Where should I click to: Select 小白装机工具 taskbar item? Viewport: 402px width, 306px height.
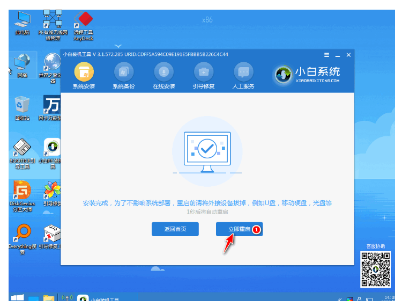click(107, 298)
